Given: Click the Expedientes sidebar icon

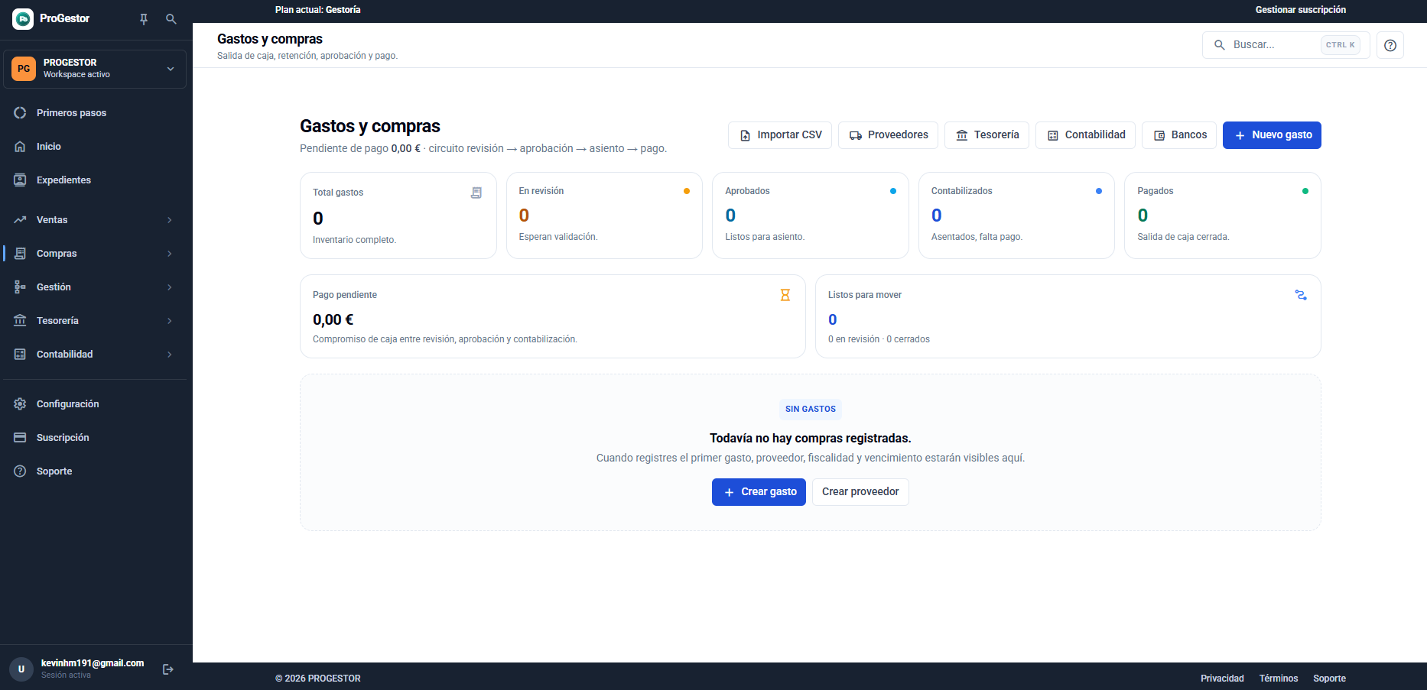Looking at the screenshot, I should (20, 180).
